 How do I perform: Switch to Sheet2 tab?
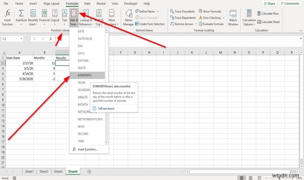point(44,171)
